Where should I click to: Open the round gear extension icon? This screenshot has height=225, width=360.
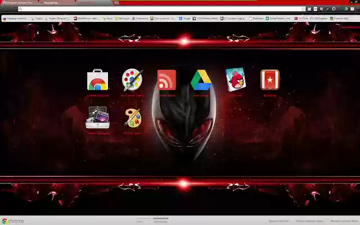point(334,9)
